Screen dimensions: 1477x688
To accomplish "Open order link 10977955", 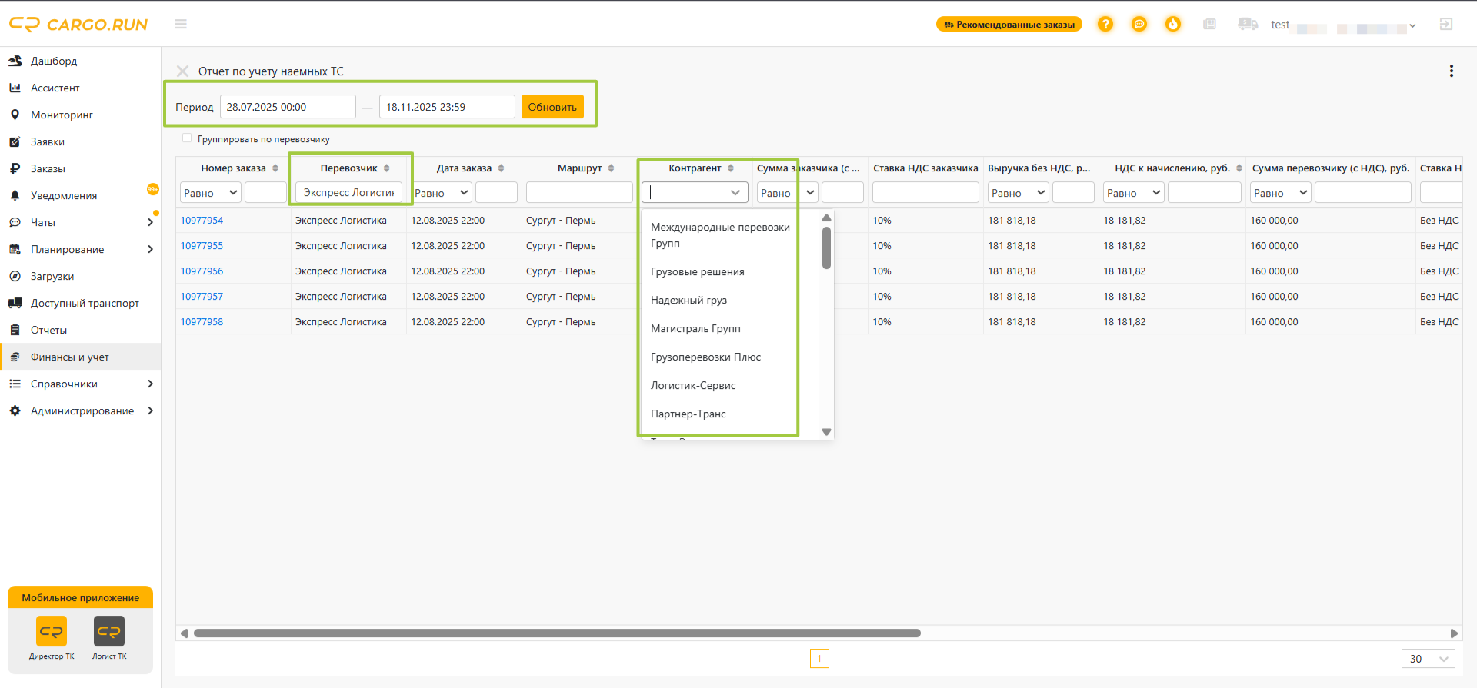I will pos(202,246).
